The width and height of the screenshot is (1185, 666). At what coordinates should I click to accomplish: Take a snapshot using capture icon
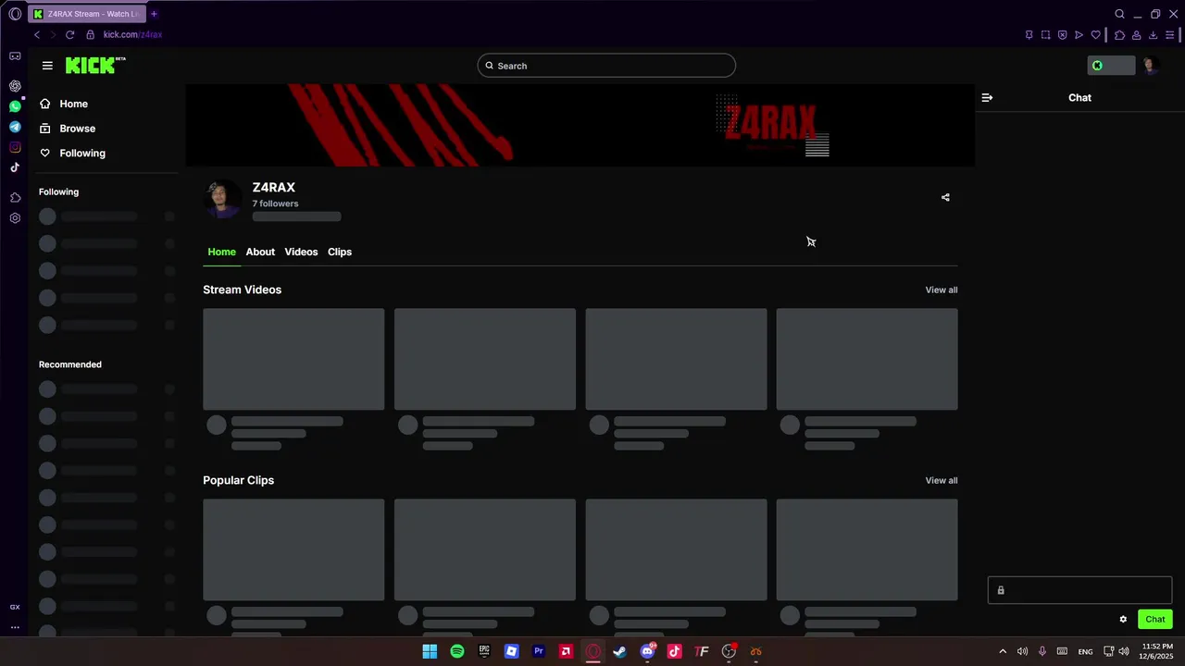[x=1045, y=35]
